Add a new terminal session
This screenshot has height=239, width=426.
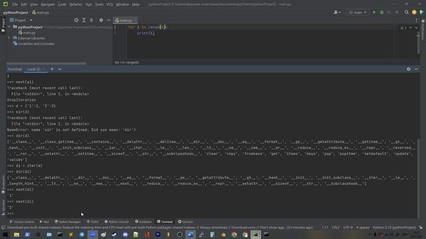(x=52, y=69)
